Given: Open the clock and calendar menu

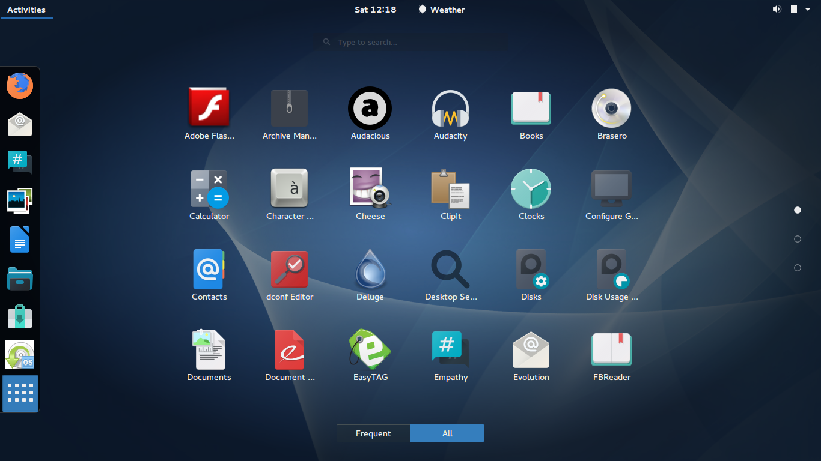Looking at the screenshot, I should click(375, 10).
